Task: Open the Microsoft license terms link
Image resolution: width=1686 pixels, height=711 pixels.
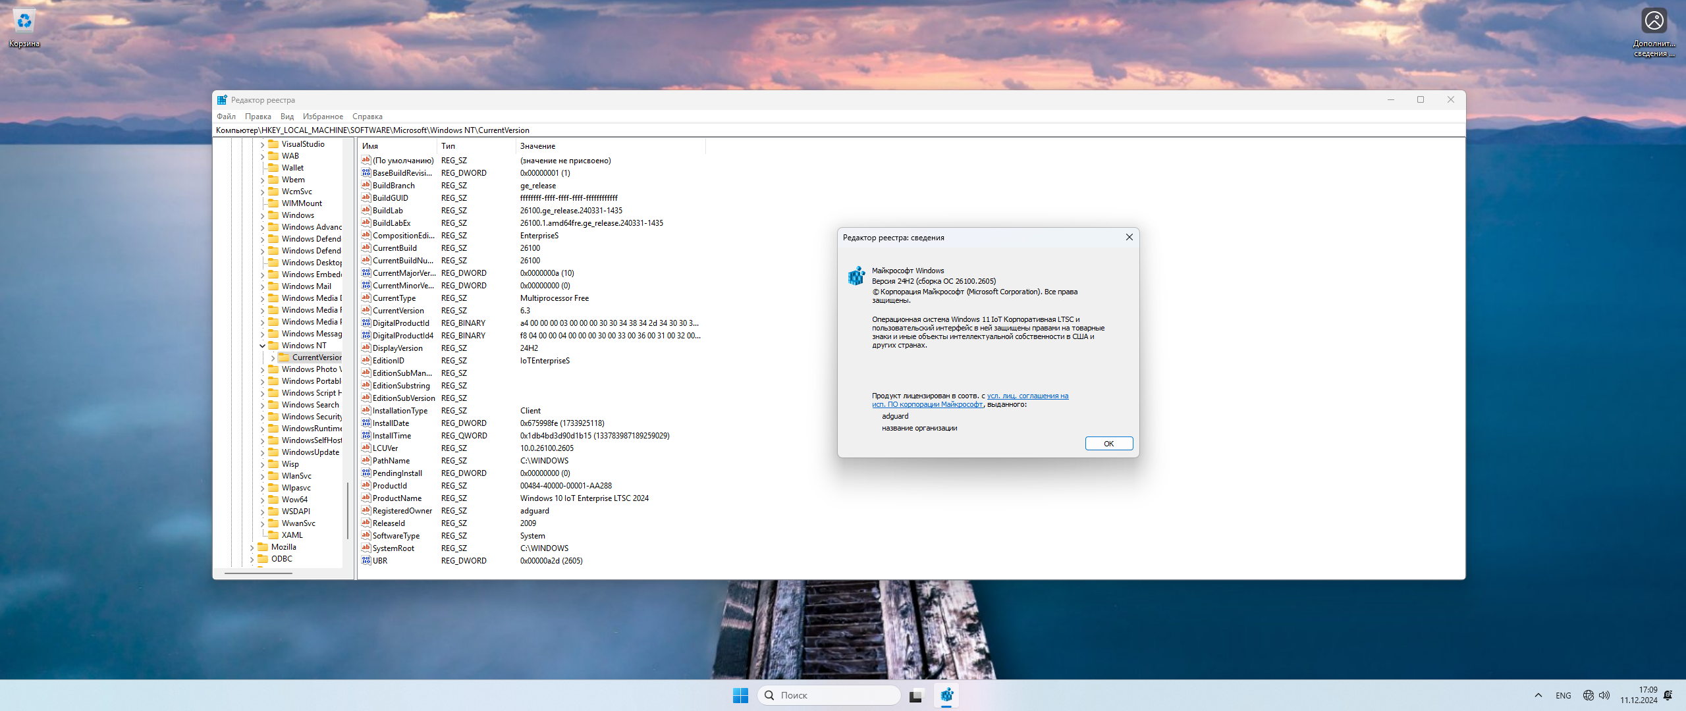Action: [x=971, y=400]
